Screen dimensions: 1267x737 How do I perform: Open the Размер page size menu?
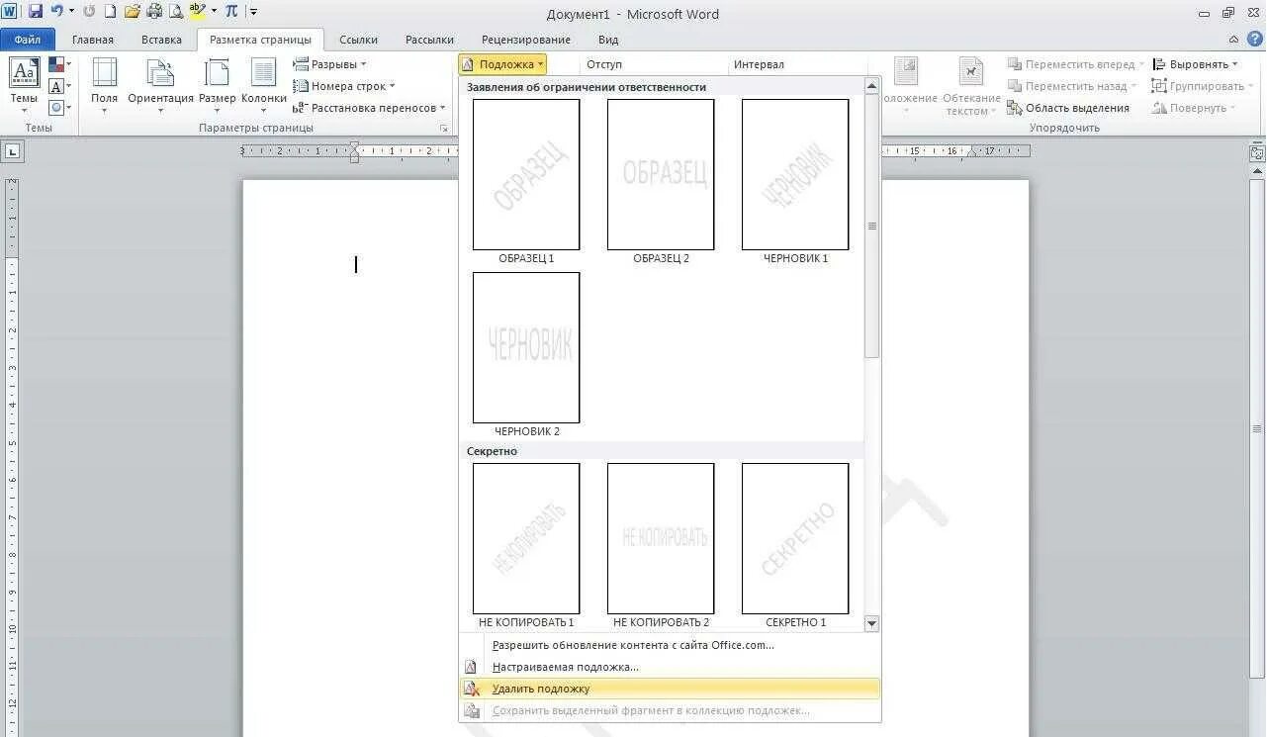(x=217, y=85)
